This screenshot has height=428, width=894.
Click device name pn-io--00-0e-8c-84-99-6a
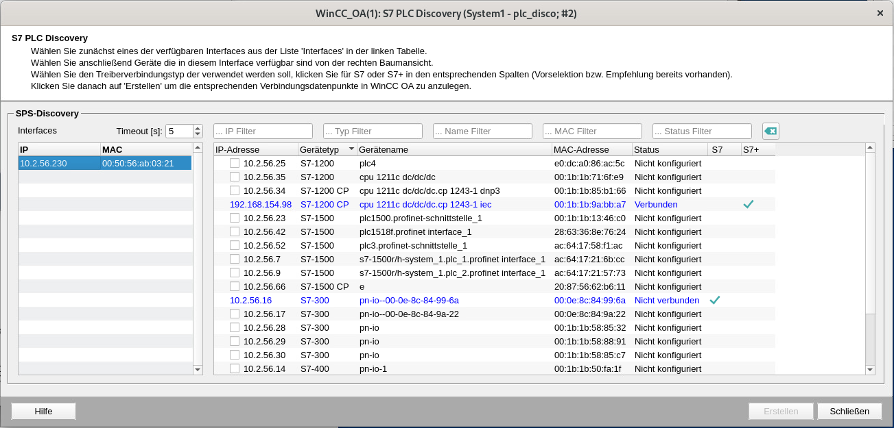[409, 300]
